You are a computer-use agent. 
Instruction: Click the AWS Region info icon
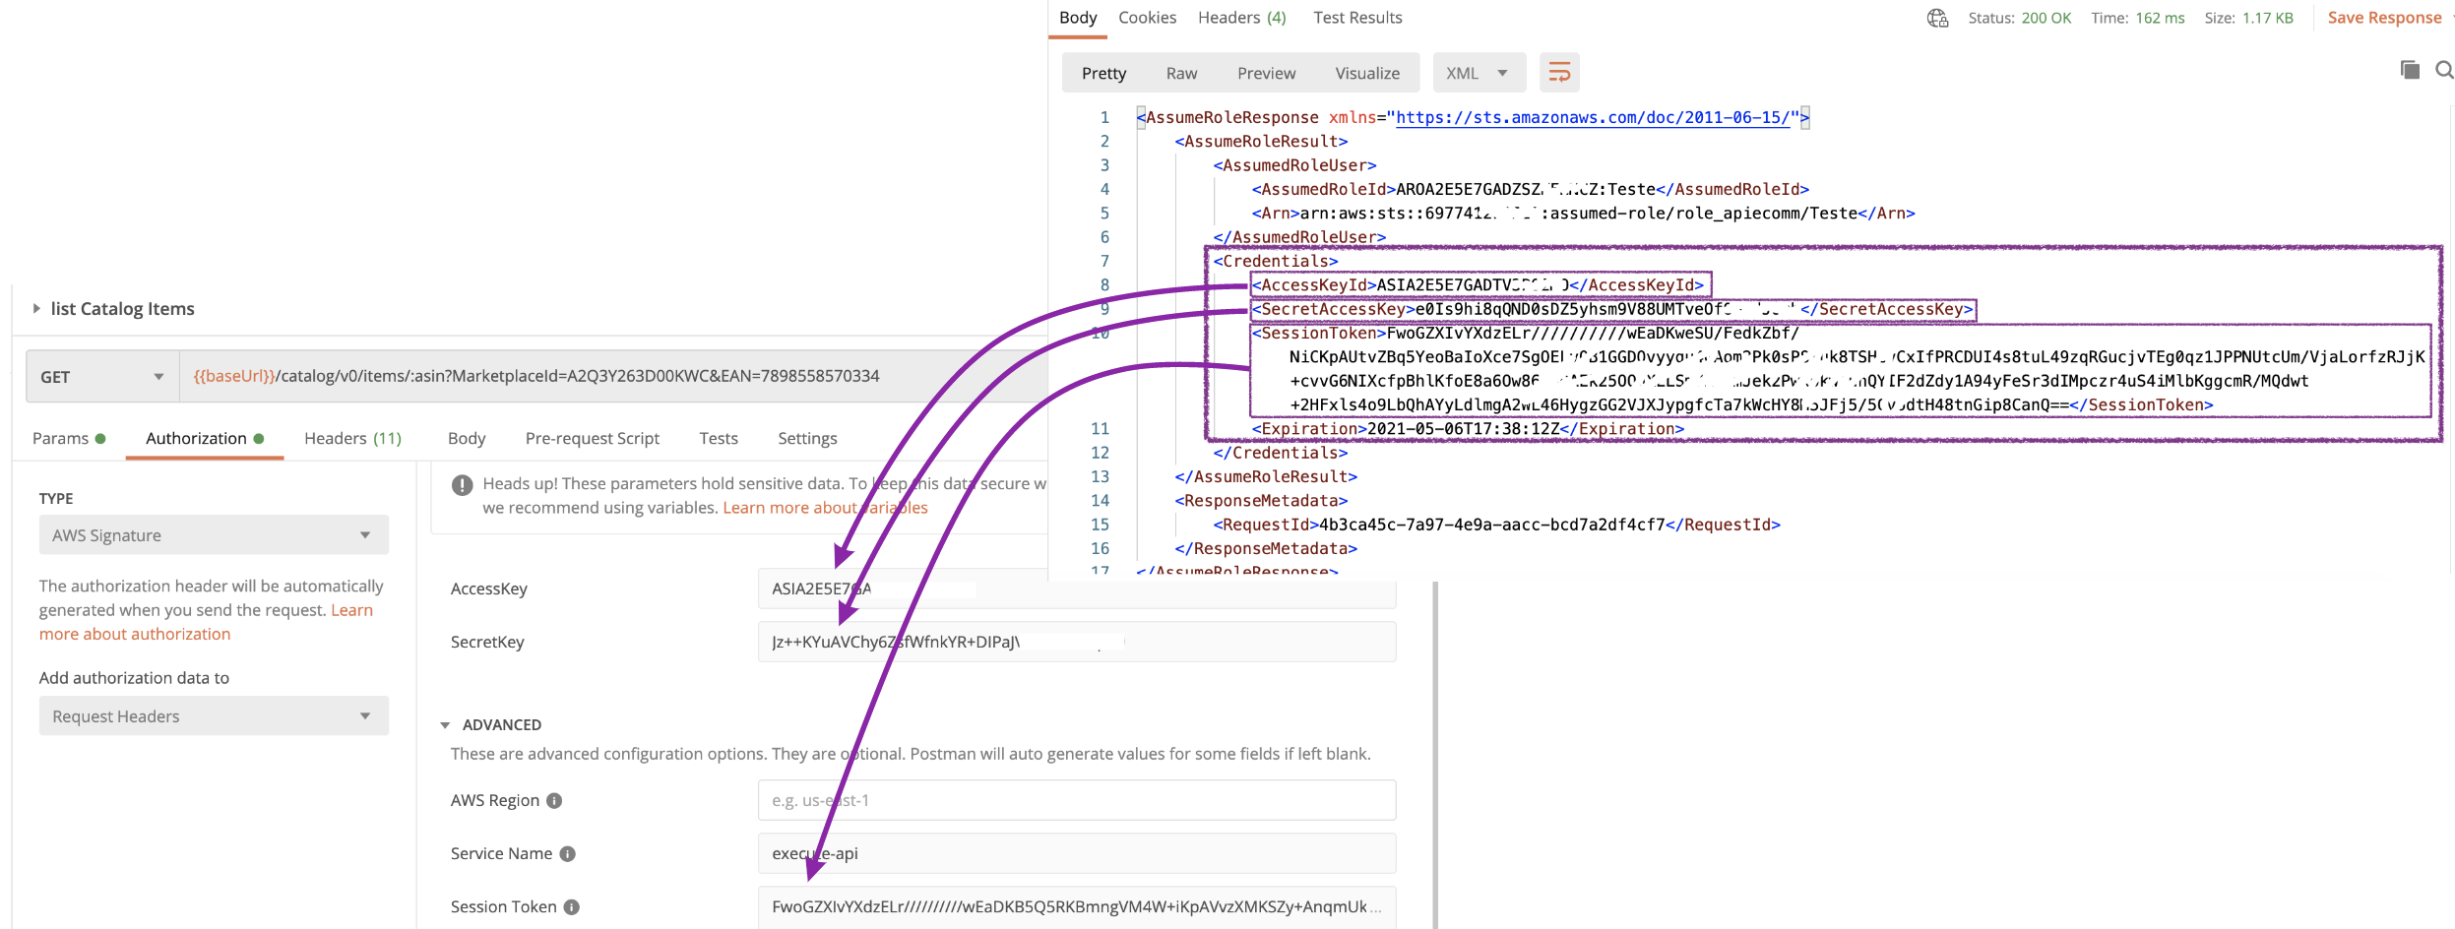click(554, 801)
